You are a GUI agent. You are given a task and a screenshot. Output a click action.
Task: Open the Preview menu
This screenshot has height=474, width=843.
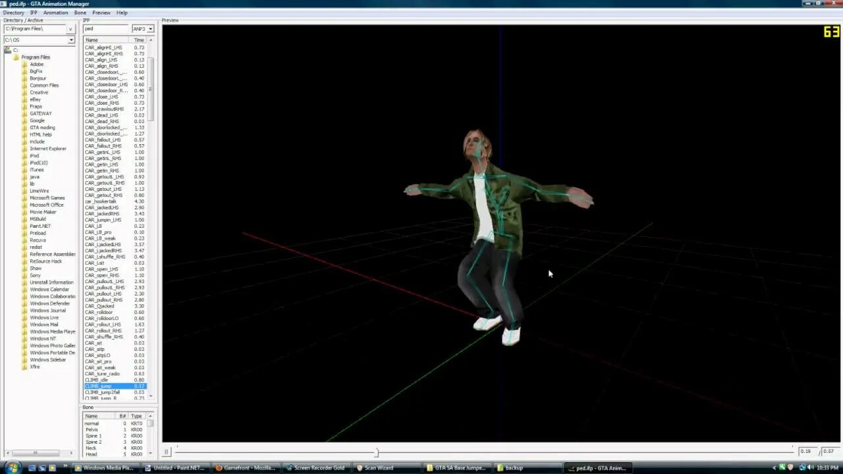[101, 13]
